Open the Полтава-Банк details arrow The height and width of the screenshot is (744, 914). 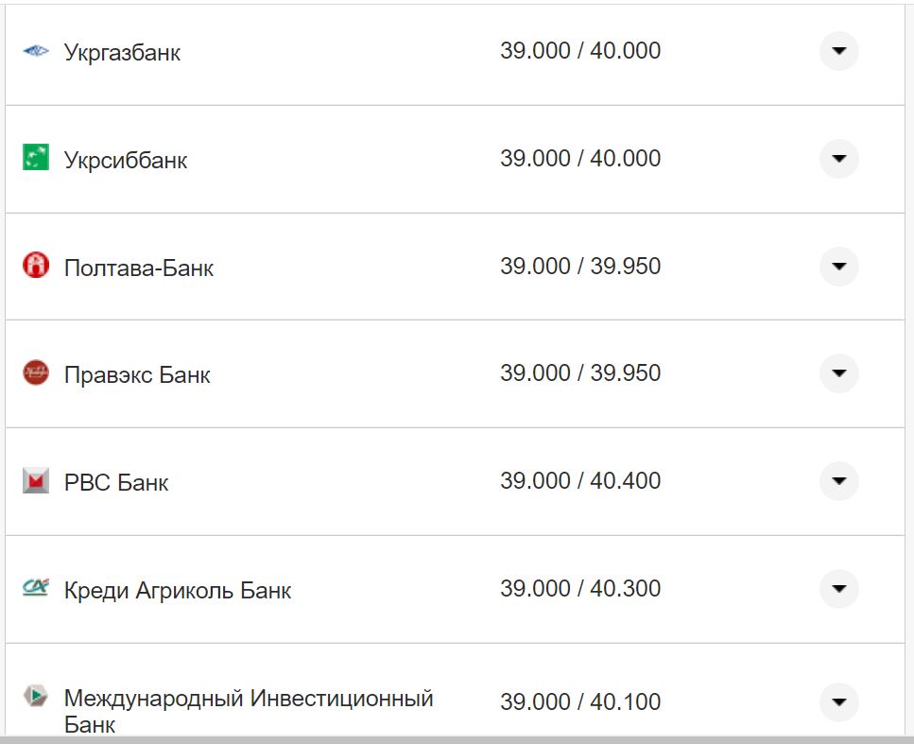point(837,266)
